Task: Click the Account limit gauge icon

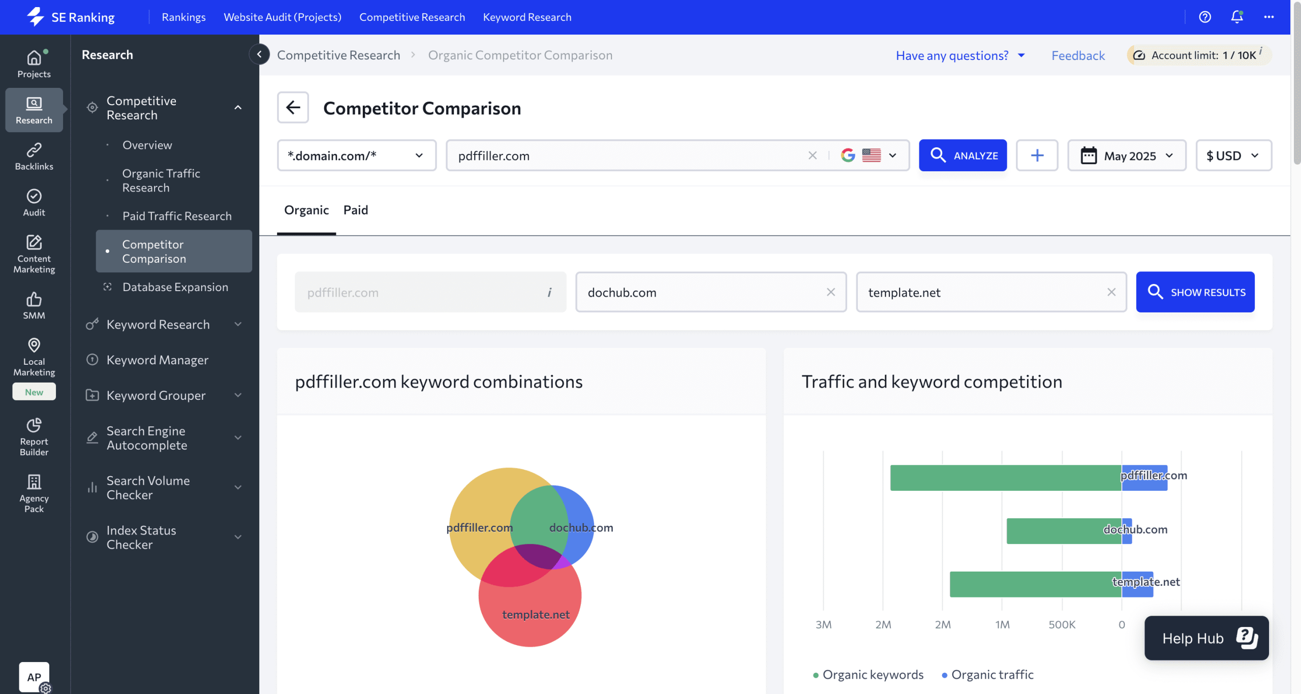Action: pos(1139,55)
